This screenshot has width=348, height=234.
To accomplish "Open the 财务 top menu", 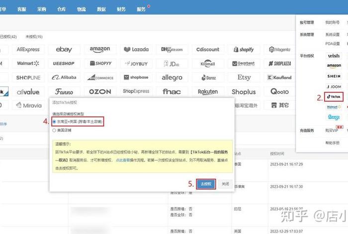I will [121, 9].
